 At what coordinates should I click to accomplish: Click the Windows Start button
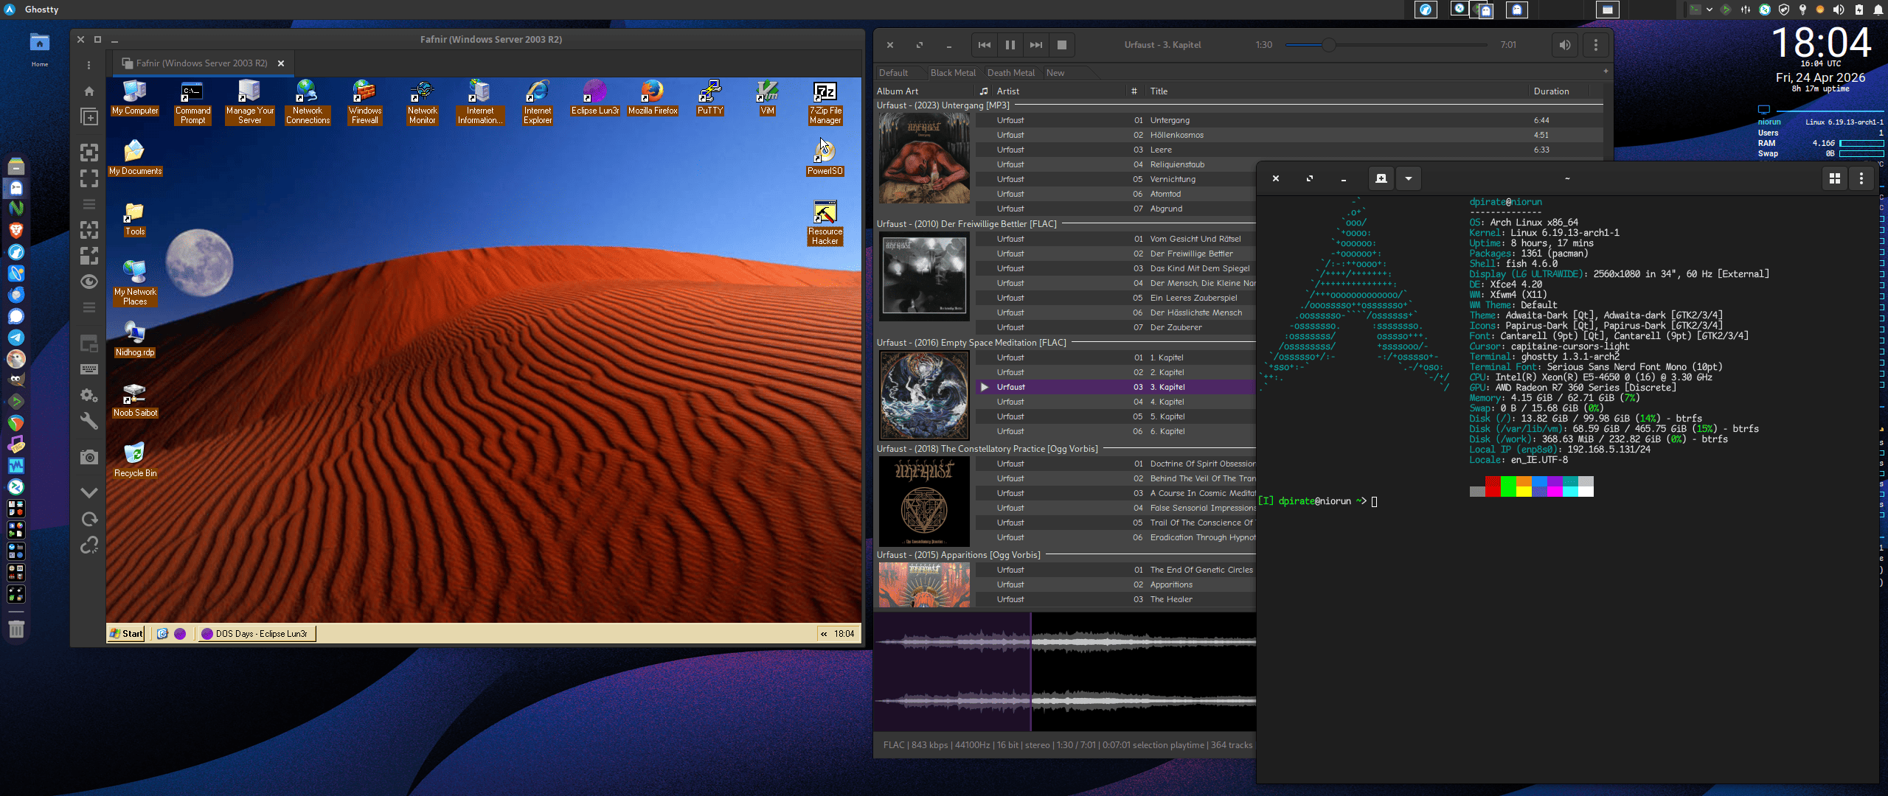tap(127, 634)
